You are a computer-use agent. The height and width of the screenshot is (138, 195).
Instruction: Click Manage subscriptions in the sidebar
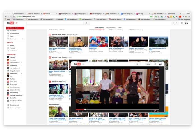[x=15, y=108]
